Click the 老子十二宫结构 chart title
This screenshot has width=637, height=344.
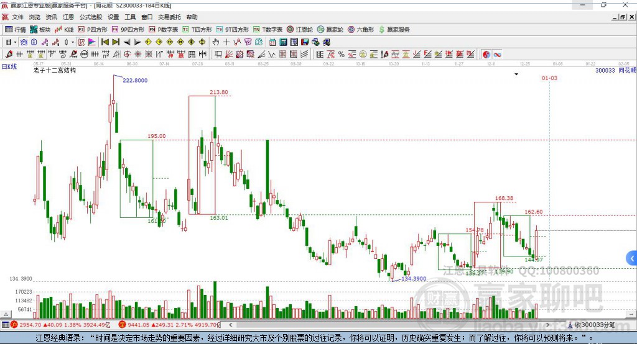(55, 70)
